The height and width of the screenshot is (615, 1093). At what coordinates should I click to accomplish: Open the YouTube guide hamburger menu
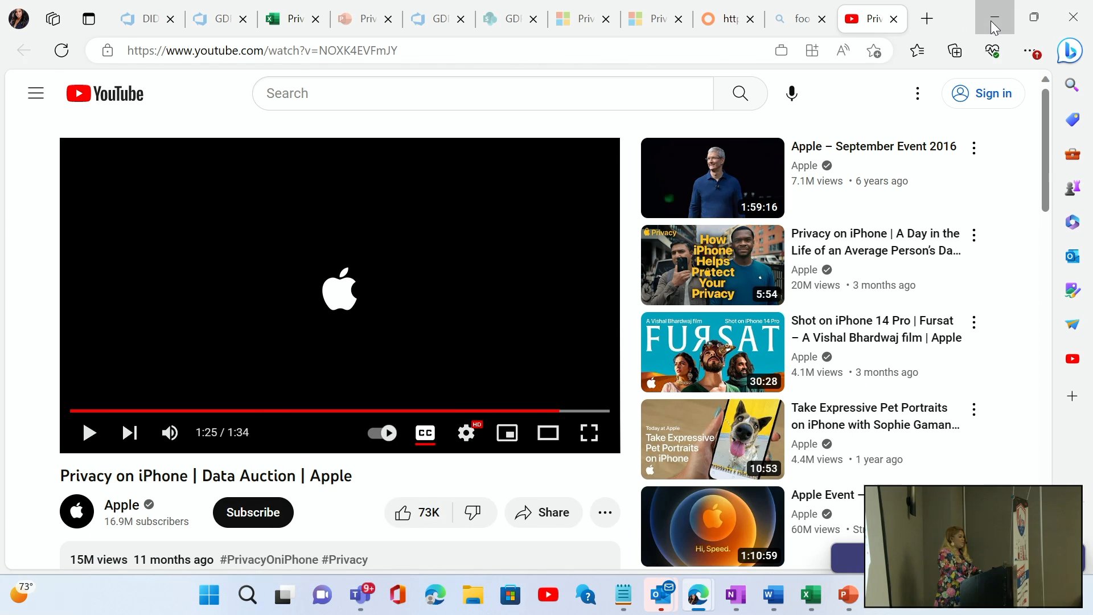pos(36,93)
